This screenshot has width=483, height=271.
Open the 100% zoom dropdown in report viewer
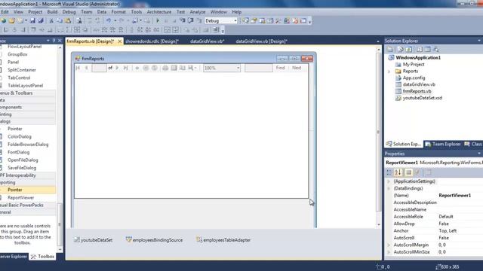[x=238, y=68]
